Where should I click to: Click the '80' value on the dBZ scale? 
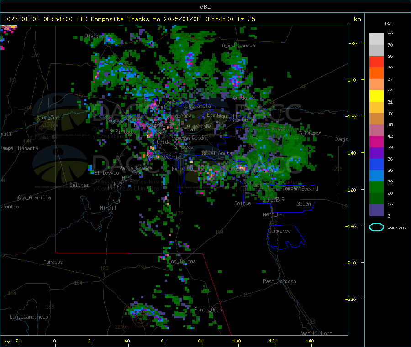pos(390,33)
